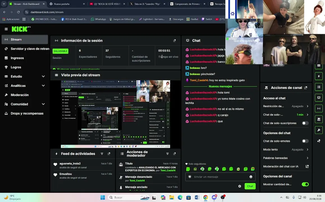The image size is (325, 202).
Task: Open the browser tab list dropdown arrow
Action: (x=4, y=4)
